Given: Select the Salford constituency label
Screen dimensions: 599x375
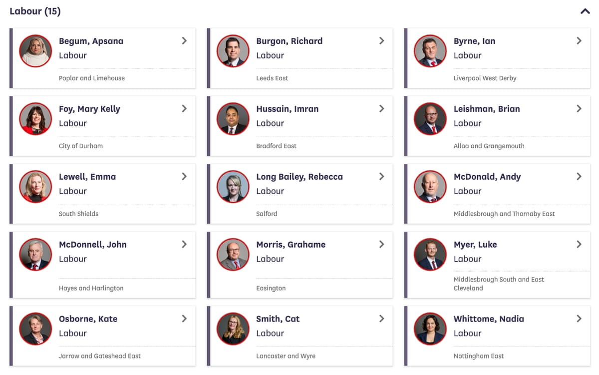Looking at the screenshot, I should click(266, 213).
